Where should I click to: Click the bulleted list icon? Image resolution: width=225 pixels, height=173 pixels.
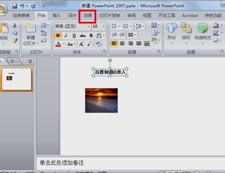click(x=114, y=26)
